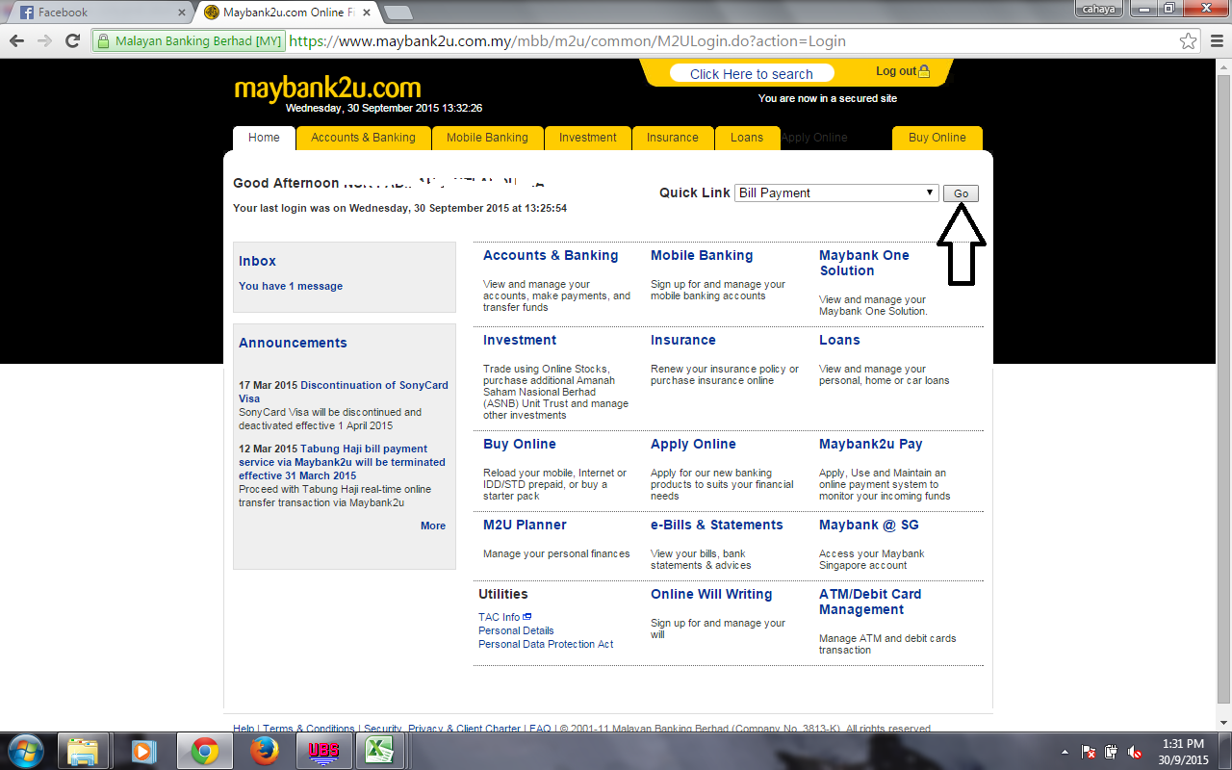The image size is (1232, 770).
Task: Open the Loans navigation tab
Action: pyautogui.click(x=746, y=138)
